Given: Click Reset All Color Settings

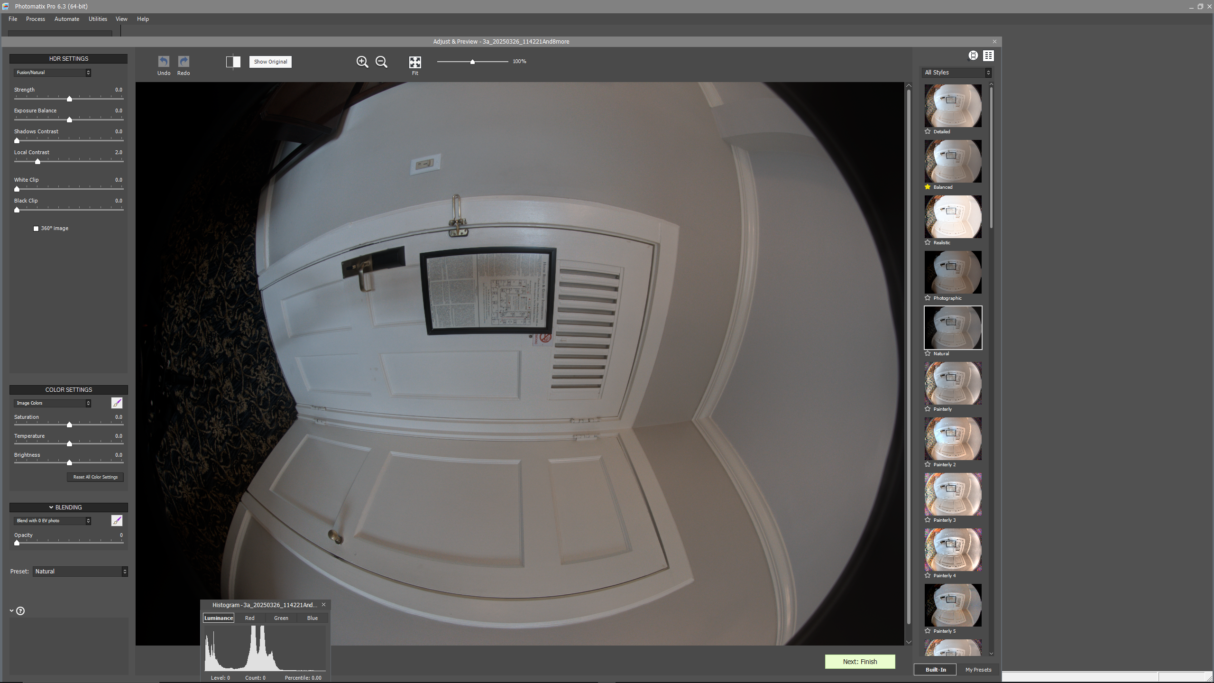Looking at the screenshot, I should click(95, 477).
